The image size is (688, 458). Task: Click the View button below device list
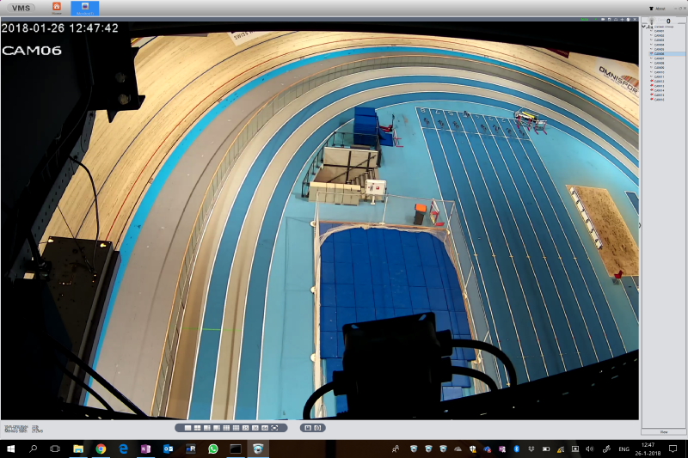pos(663,431)
